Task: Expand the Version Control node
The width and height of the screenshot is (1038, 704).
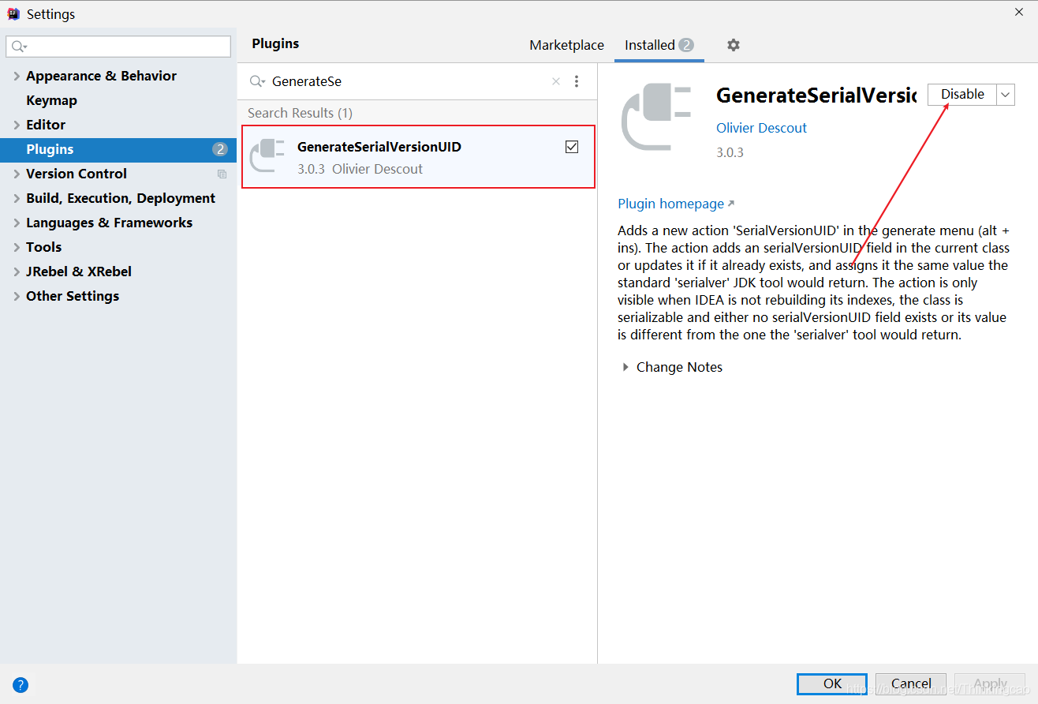Action: 17,174
